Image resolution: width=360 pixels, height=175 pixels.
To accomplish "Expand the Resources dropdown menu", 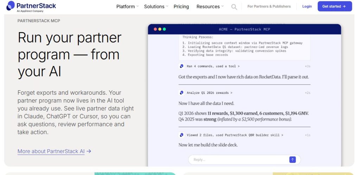I will 210,6.
